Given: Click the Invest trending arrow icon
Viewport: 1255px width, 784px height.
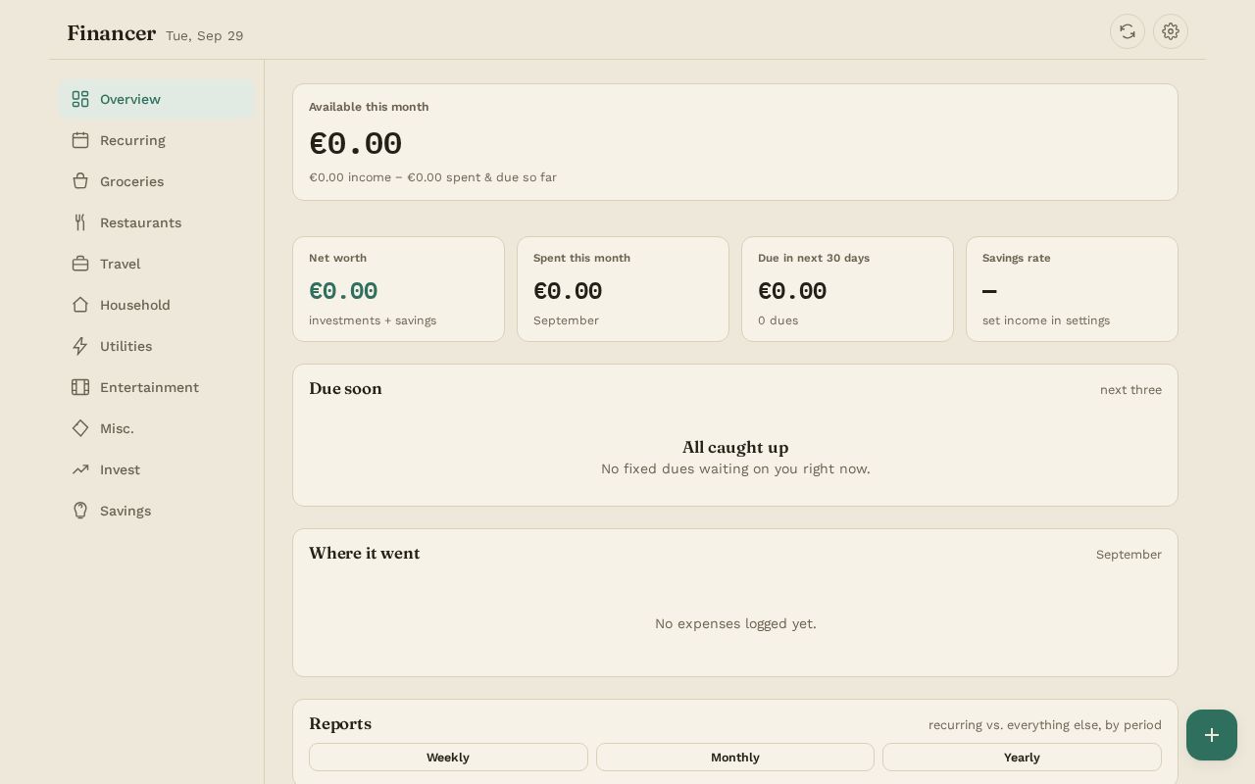Looking at the screenshot, I should (x=80, y=469).
